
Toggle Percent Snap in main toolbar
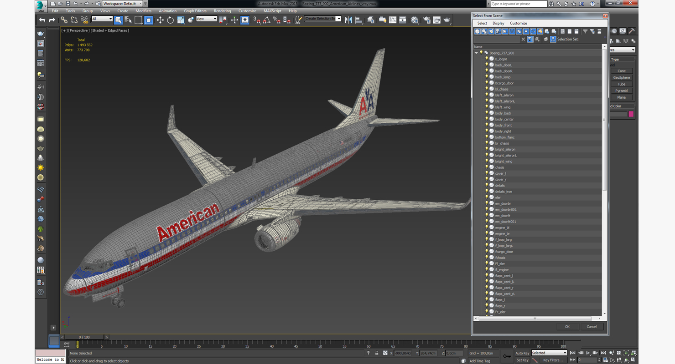(x=277, y=20)
